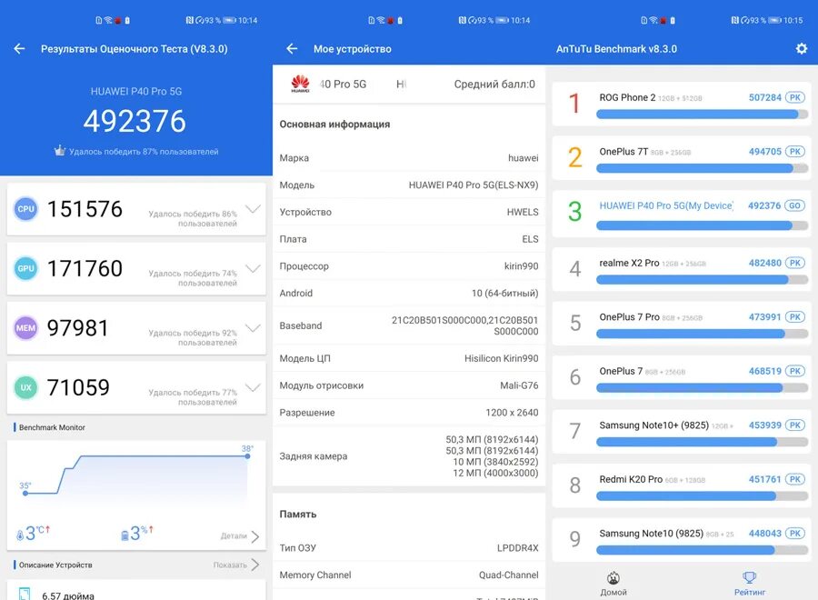Open the Рейтинг tab
Screen dimensions: 818x600
tap(749, 584)
